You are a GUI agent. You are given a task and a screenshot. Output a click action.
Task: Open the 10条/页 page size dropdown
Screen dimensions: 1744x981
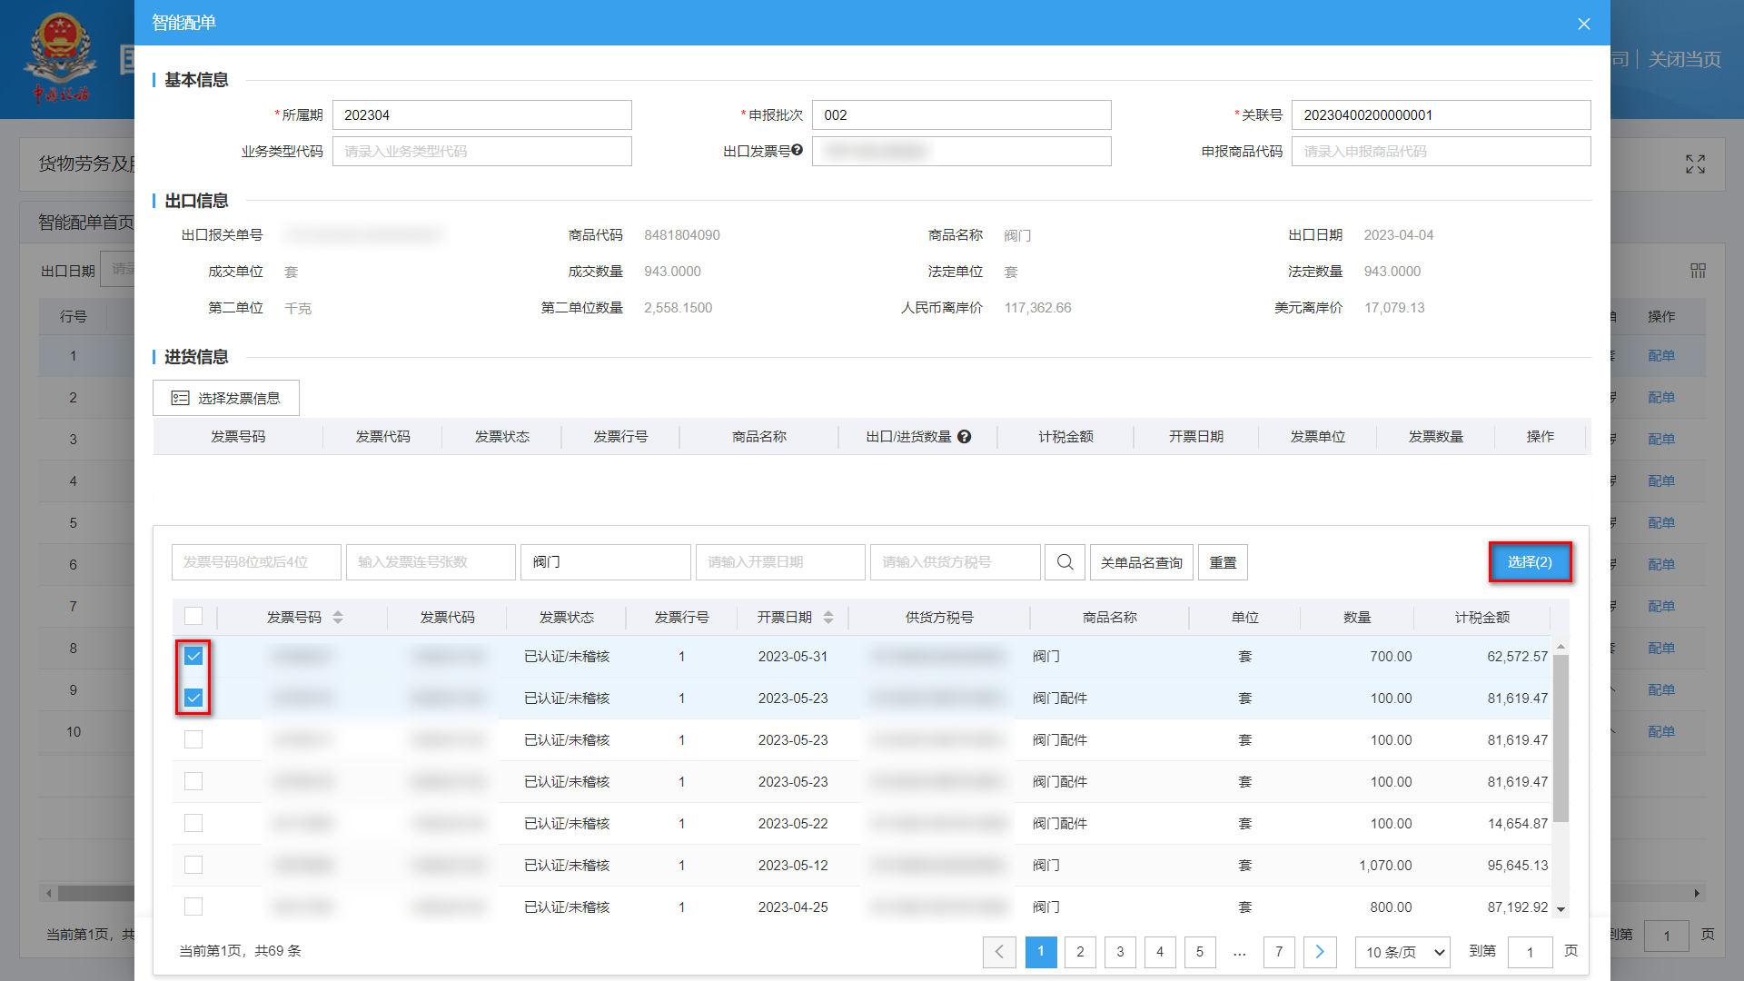coord(1402,952)
